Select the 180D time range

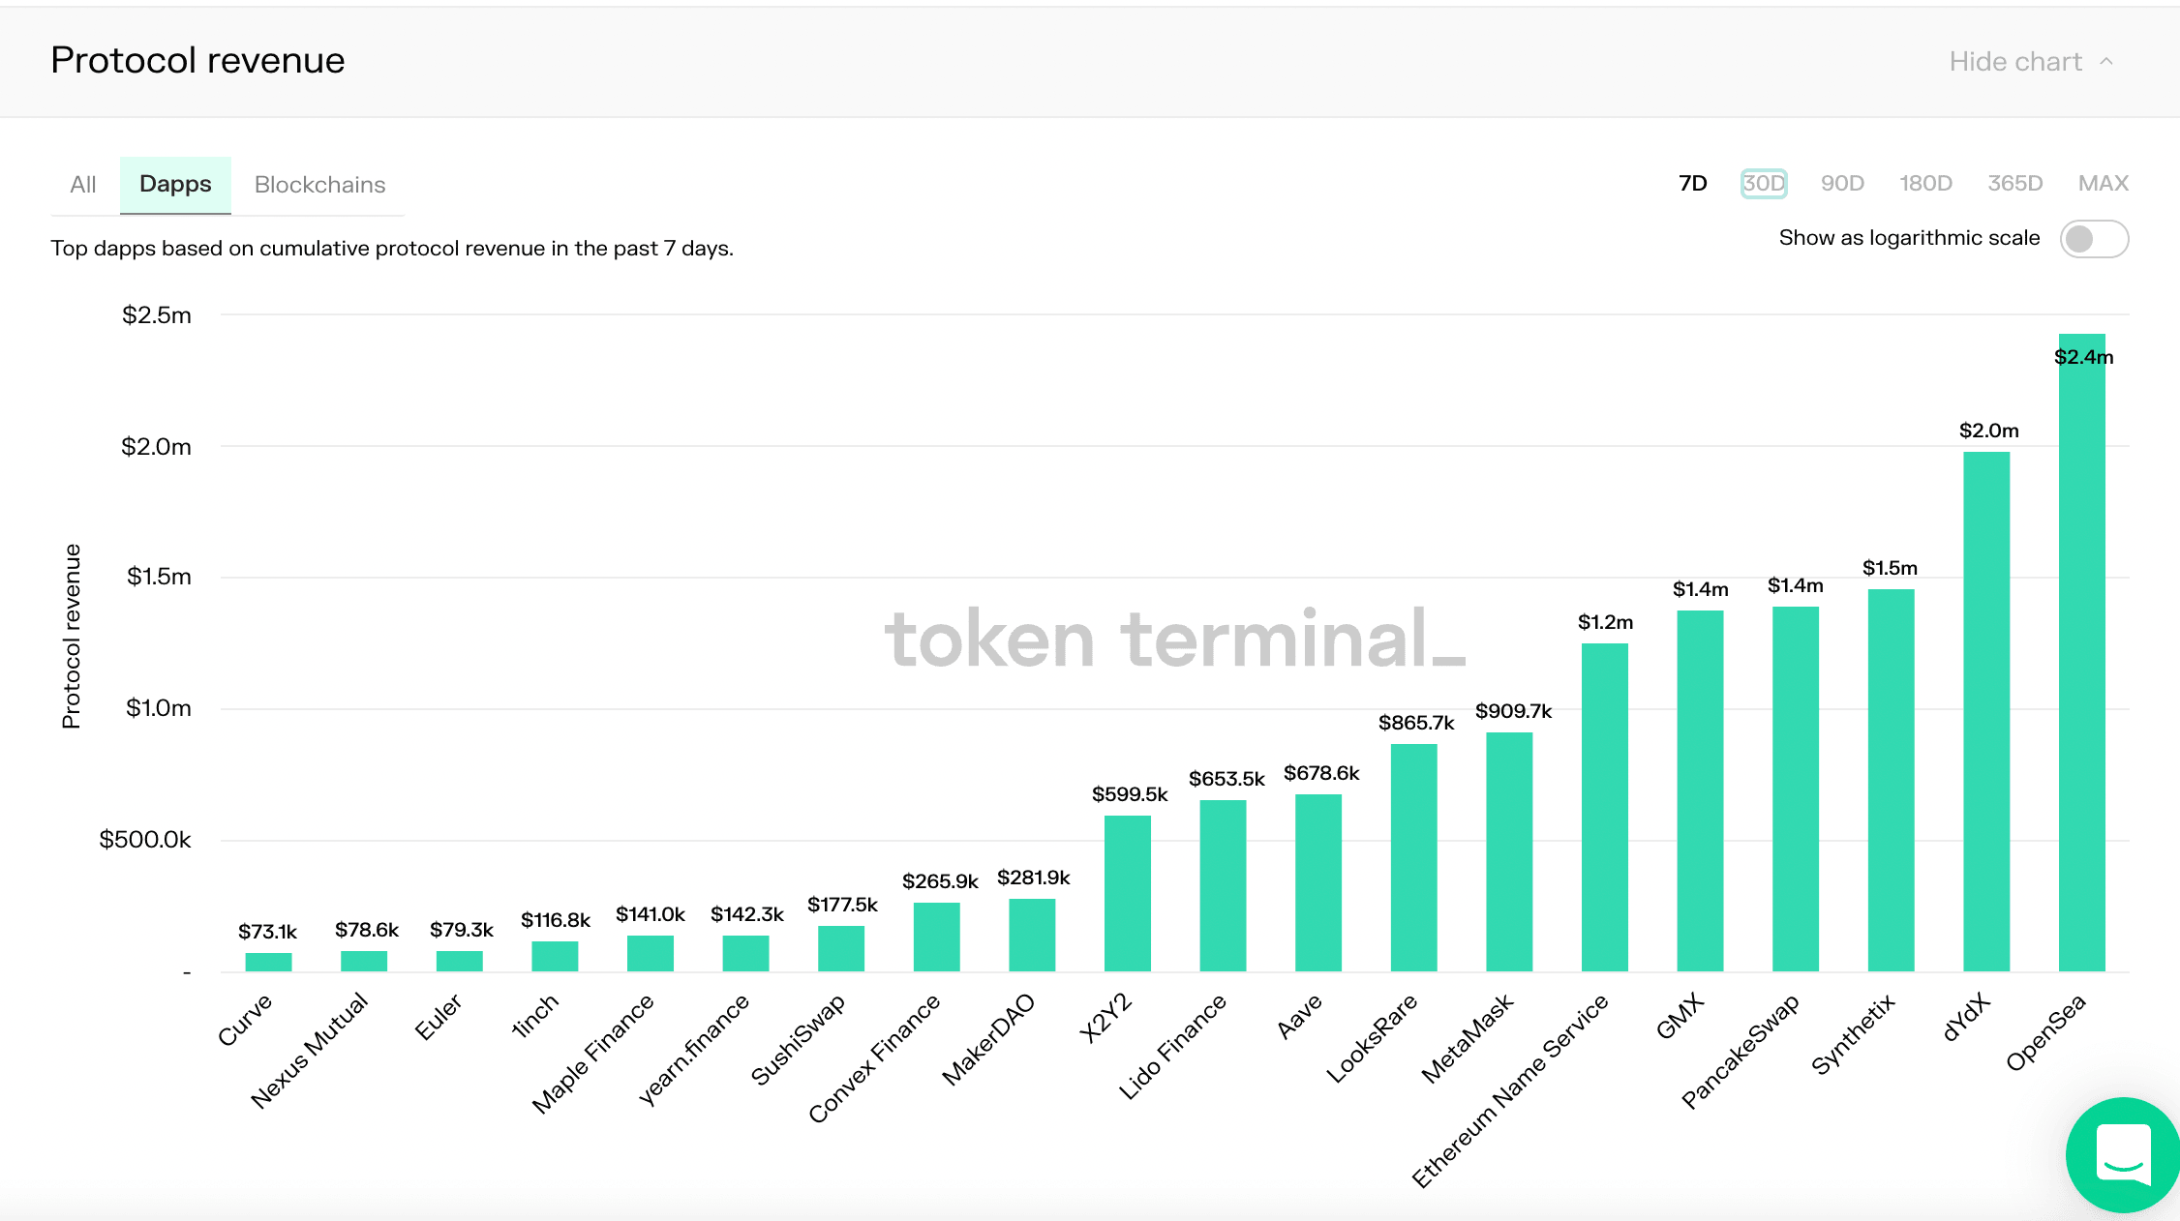coord(1925,183)
